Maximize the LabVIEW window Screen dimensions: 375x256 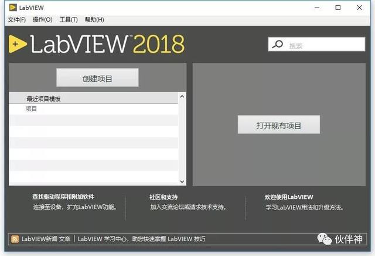point(338,8)
